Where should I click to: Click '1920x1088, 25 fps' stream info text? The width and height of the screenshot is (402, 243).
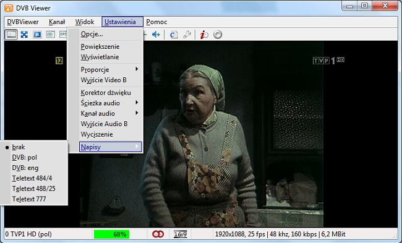click(x=240, y=234)
